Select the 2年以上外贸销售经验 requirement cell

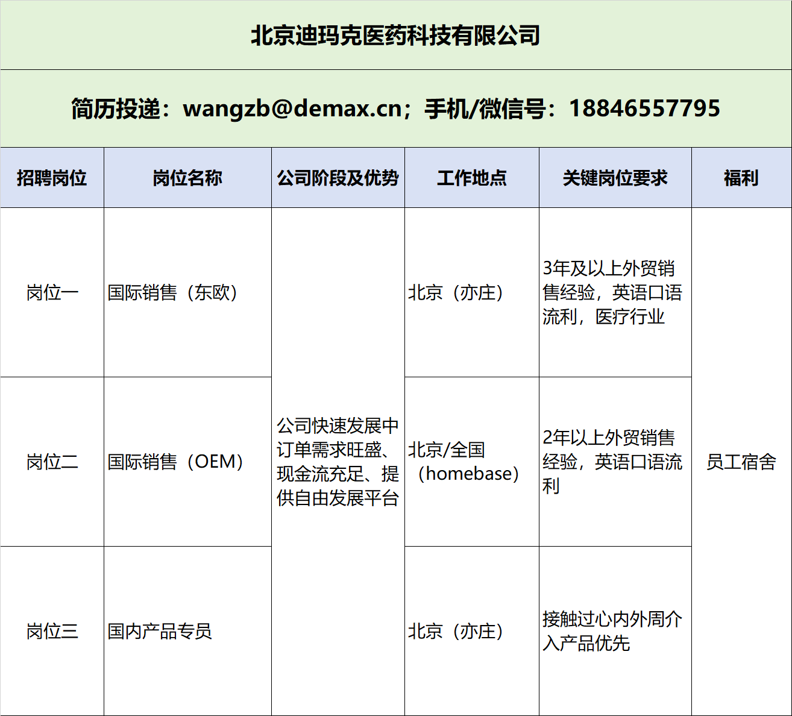(615, 462)
